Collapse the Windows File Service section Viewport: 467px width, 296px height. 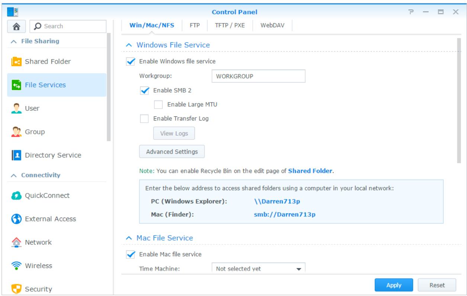(x=129, y=45)
